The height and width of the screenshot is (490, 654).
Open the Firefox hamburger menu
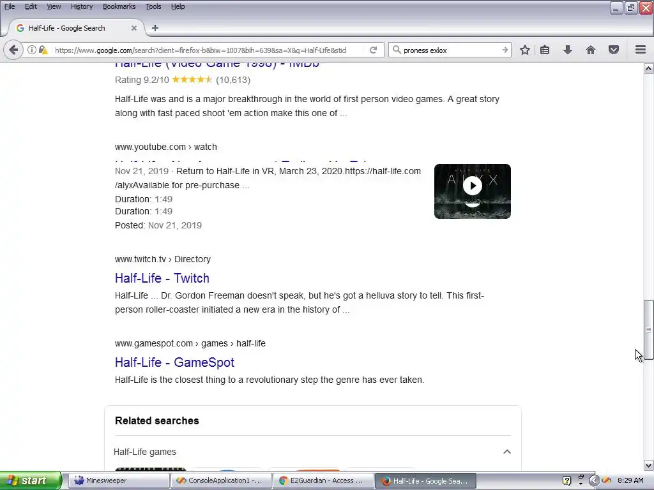click(x=641, y=50)
